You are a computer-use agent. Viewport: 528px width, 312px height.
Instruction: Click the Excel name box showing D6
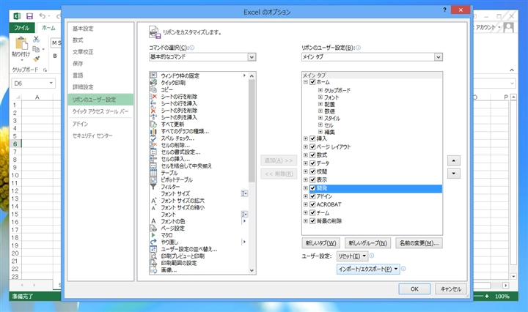point(33,83)
